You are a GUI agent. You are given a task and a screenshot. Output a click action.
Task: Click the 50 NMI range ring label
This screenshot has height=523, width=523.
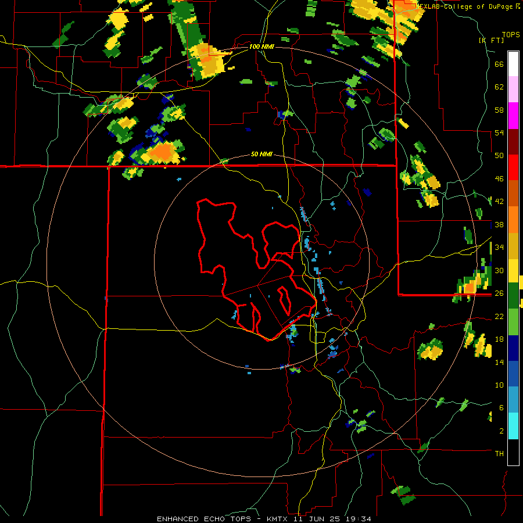point(261,154)
